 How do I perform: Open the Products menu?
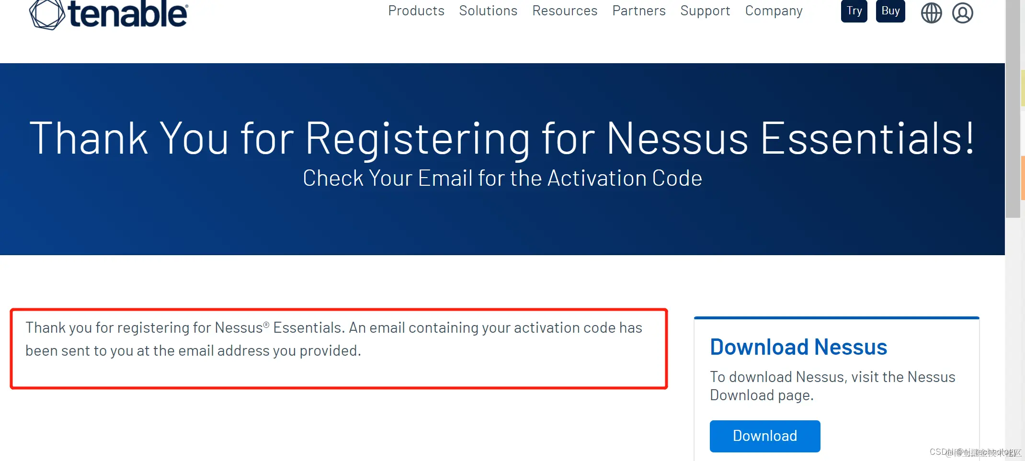416,11
